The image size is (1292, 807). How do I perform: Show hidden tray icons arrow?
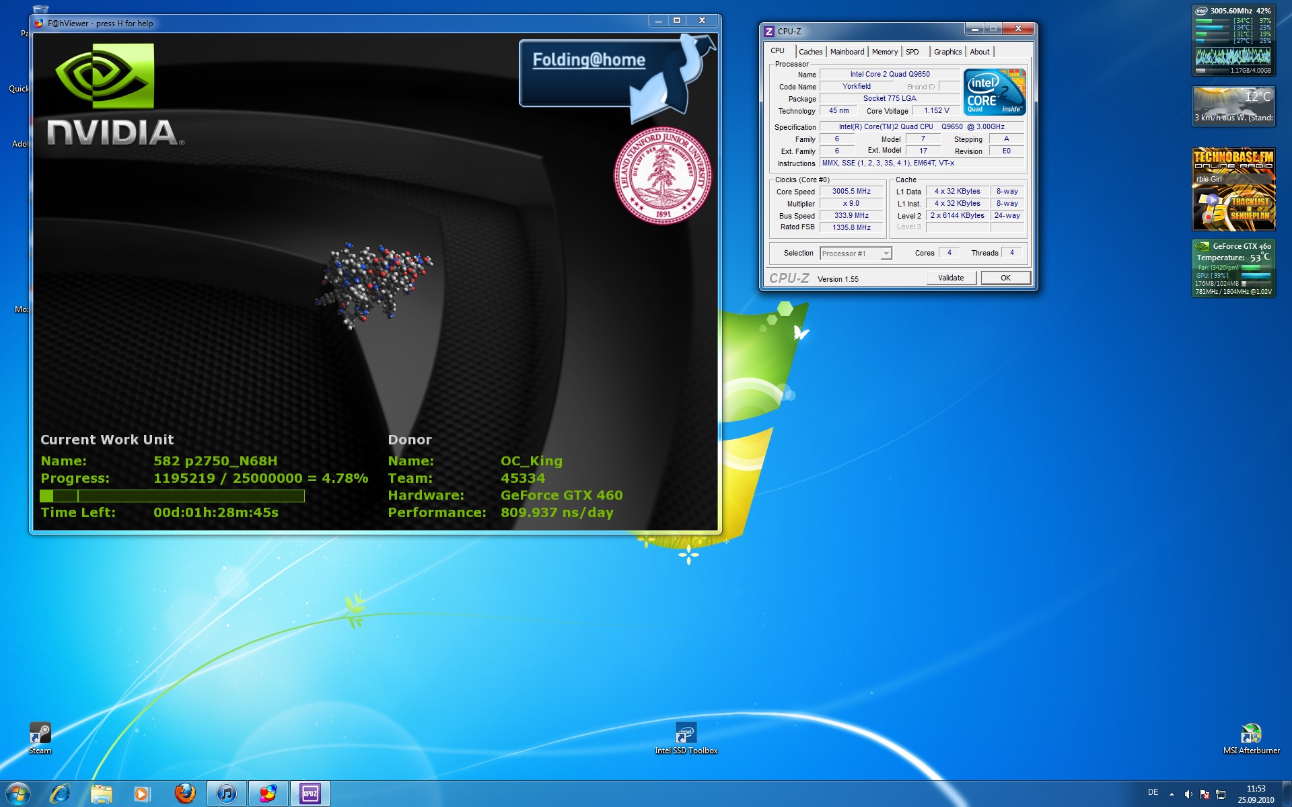pyautogui.click(x=1172, y=794)
